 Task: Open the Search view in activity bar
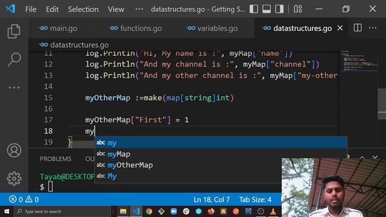coord(14,59)
